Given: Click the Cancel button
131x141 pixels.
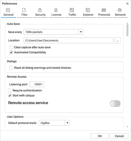Looking at the screenshot, I should click(x=119, y=136).
